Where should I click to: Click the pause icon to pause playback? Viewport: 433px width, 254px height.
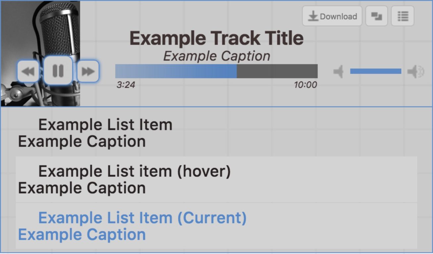(x=58, y=71)
